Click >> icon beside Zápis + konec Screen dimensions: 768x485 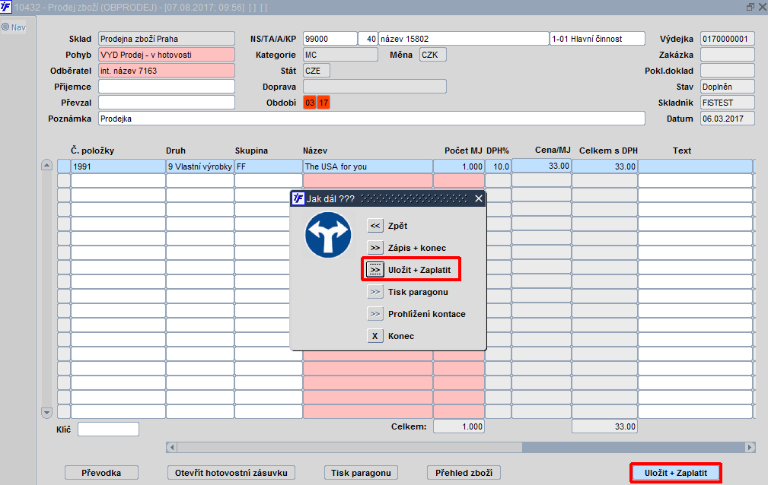click(374, 248)
